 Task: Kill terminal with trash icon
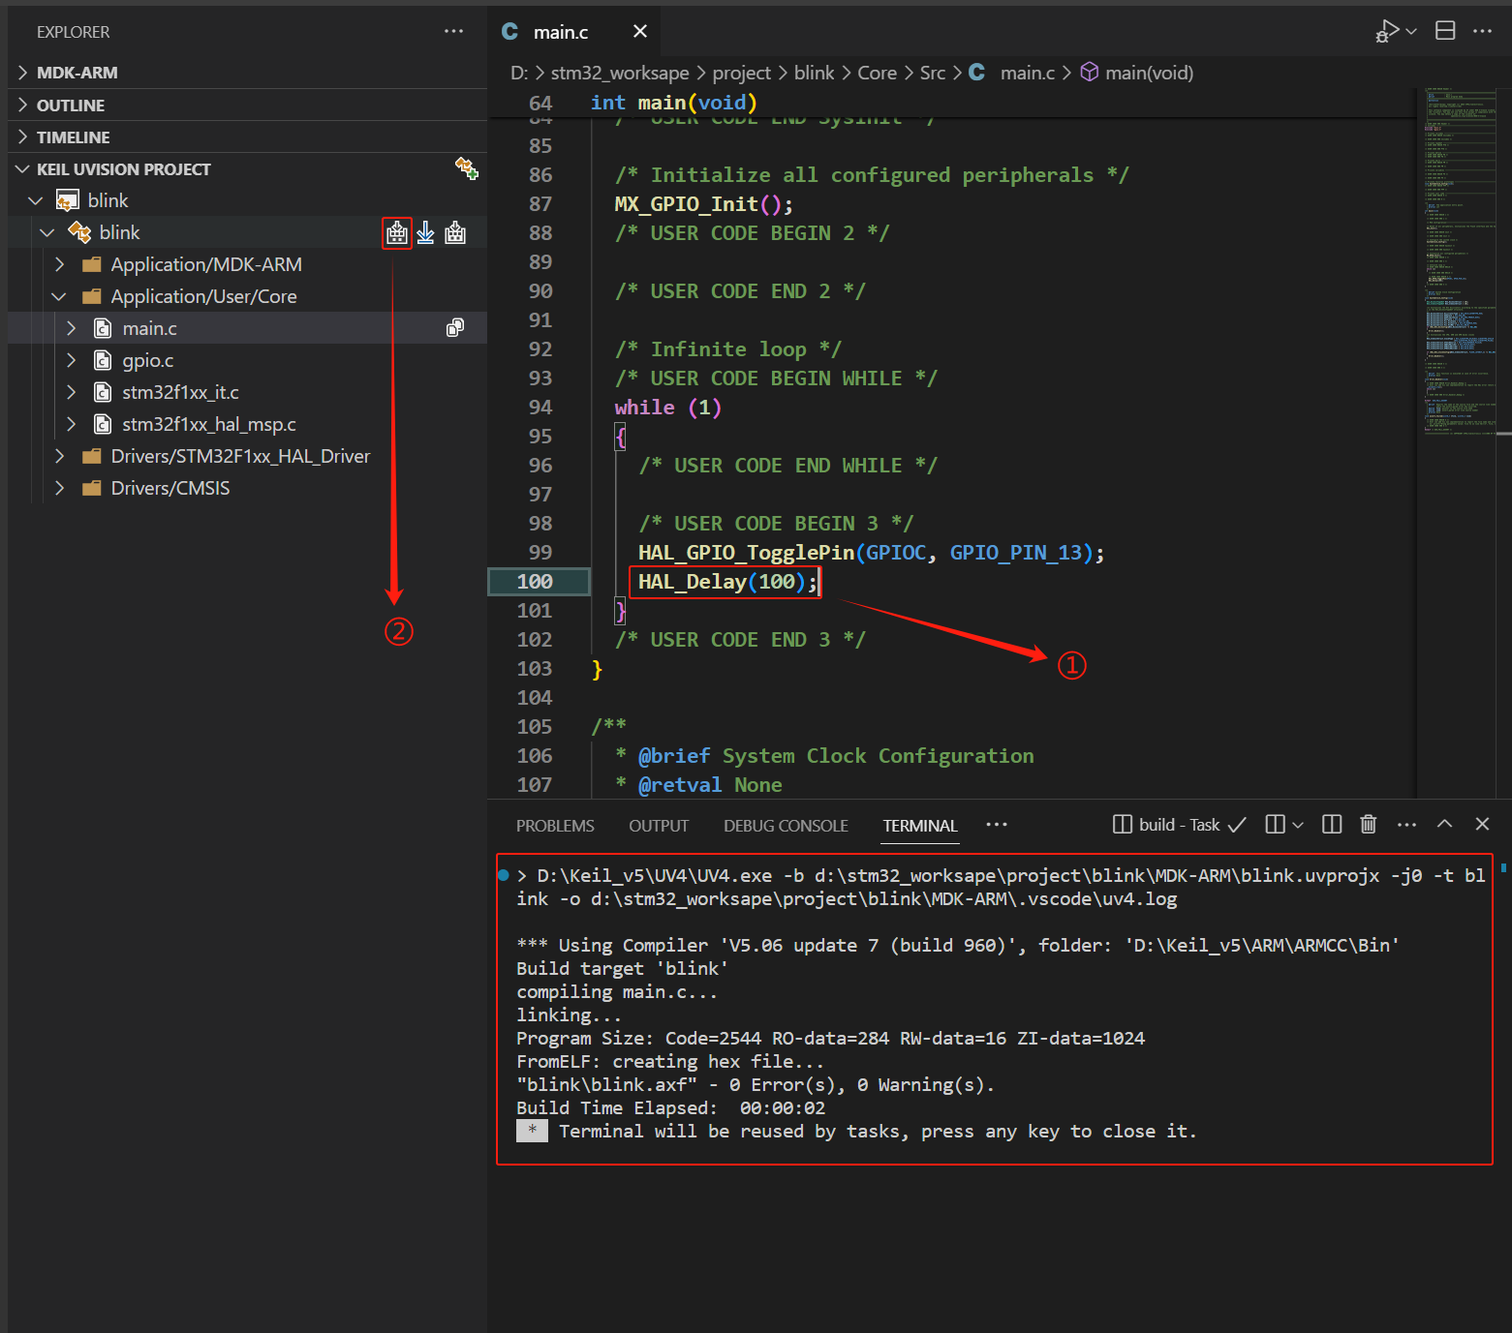1368,824
